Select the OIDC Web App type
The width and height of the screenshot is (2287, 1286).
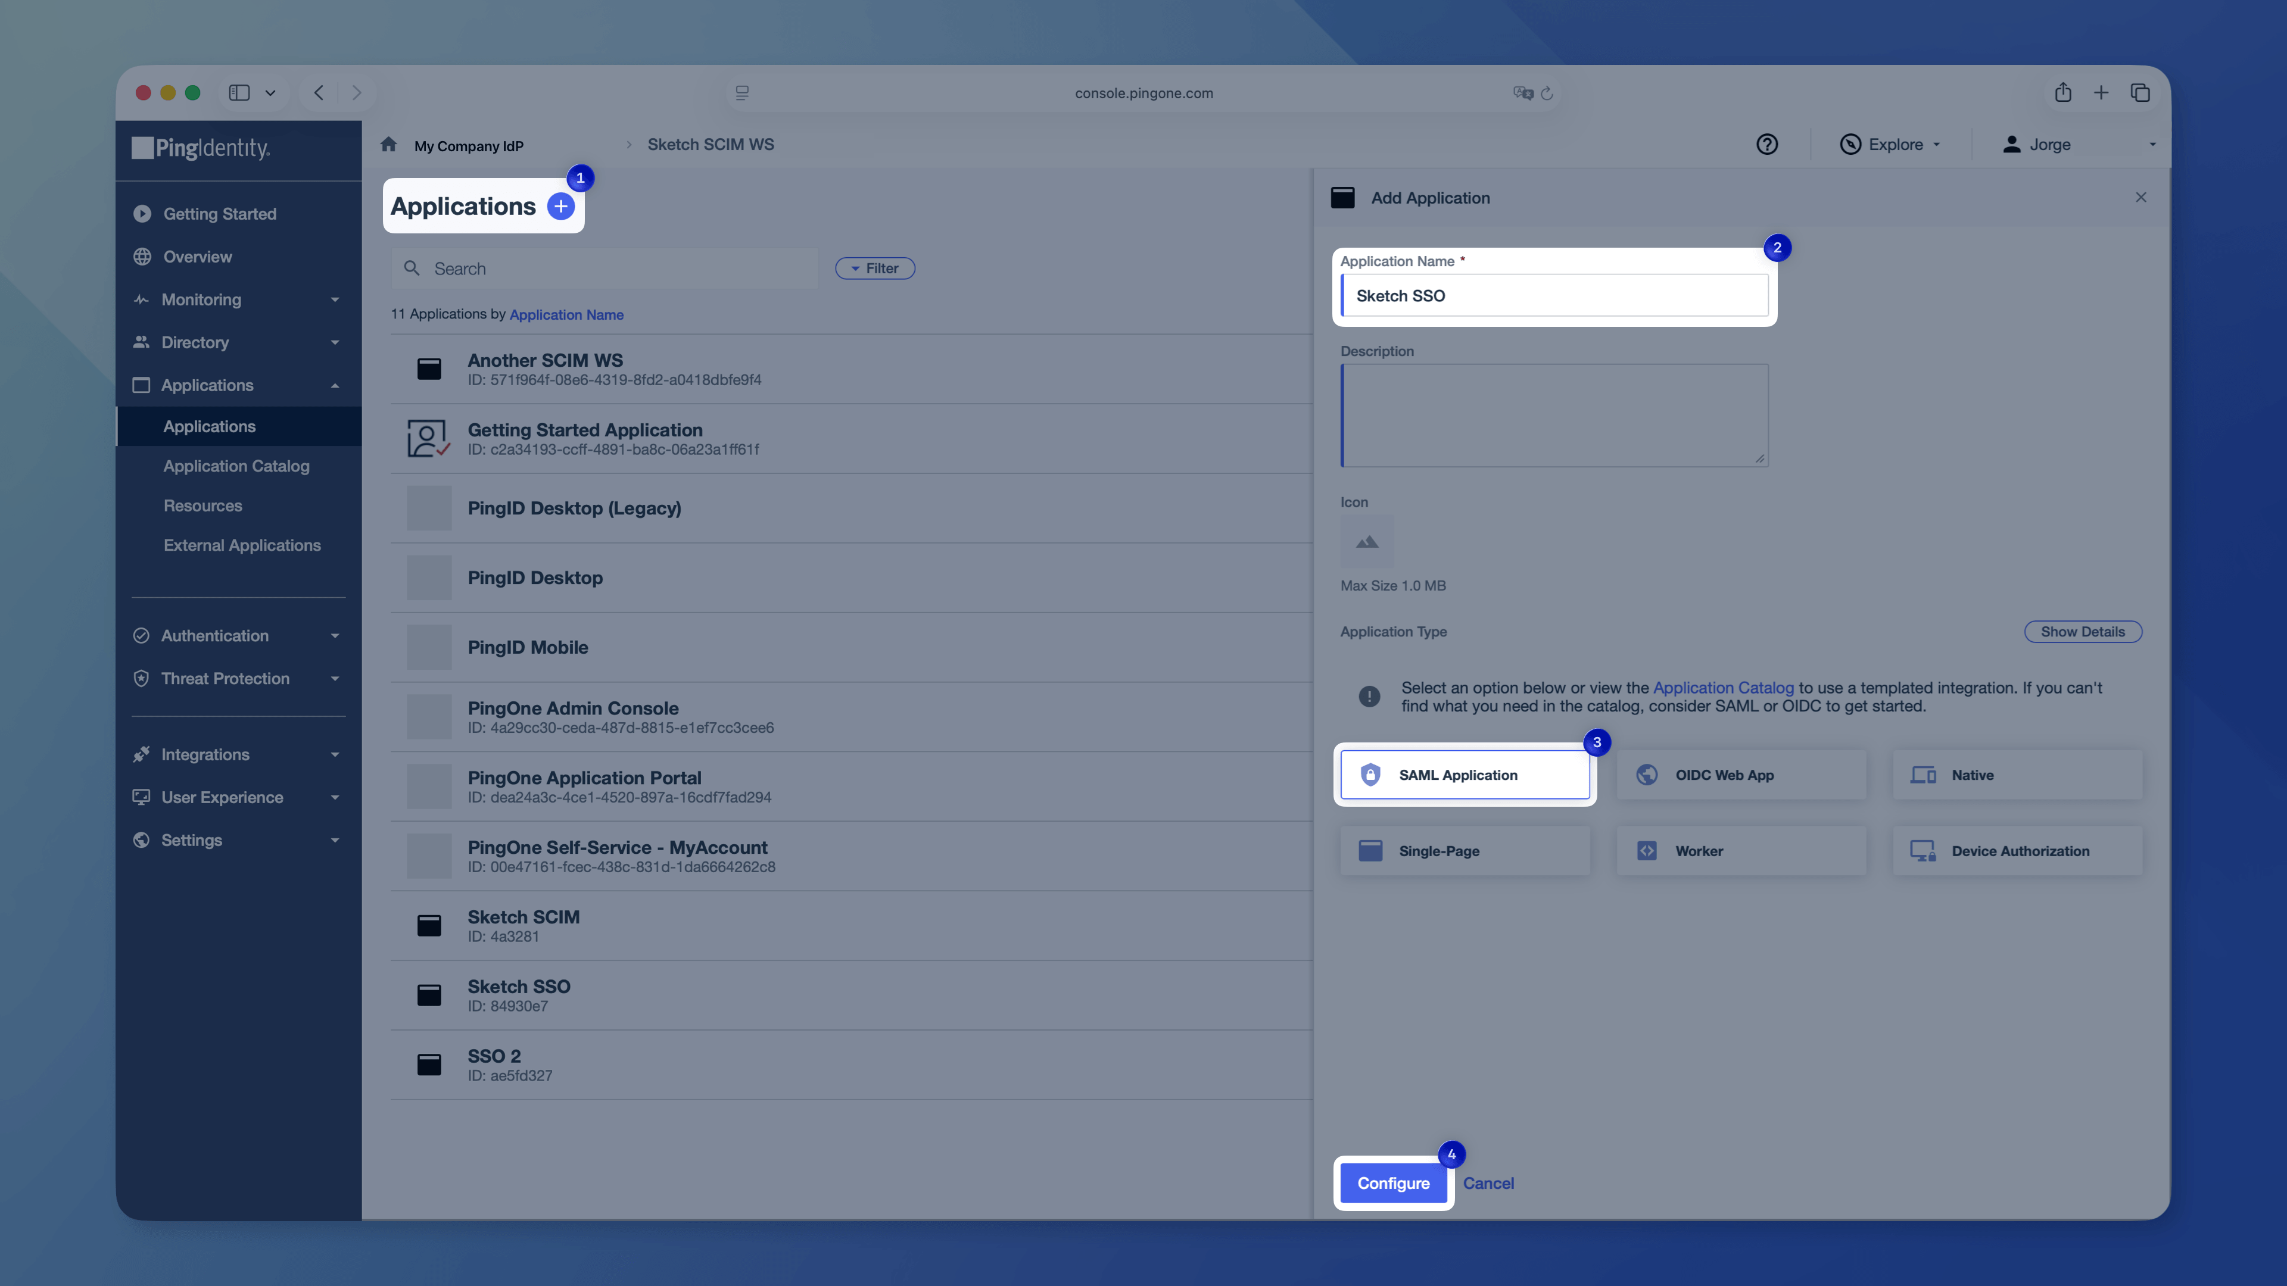[x=1741, y=775]
